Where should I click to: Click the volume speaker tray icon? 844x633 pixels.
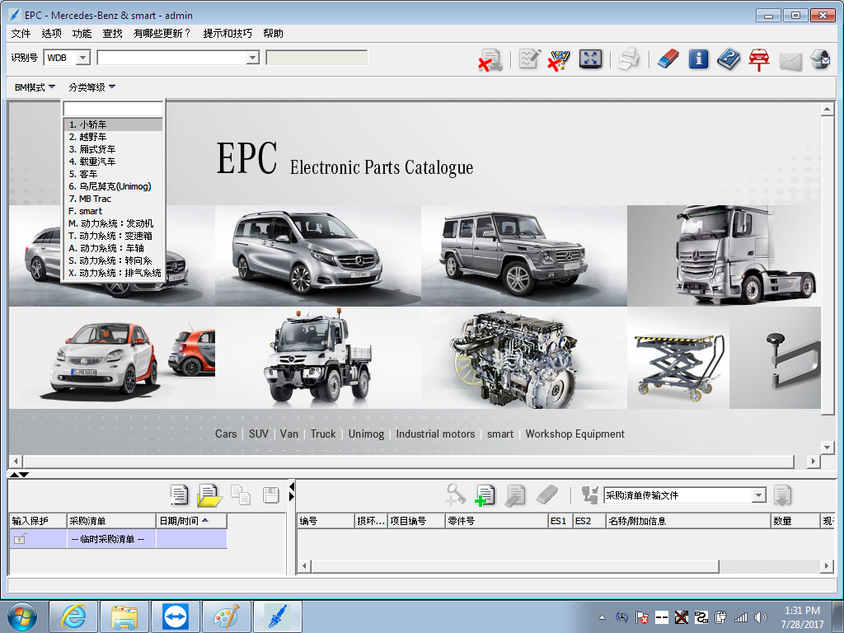[761, 617]
